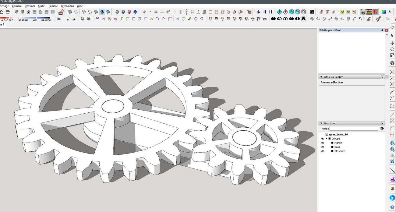The height and width of the screenshot is (212, 396).
Task: Hide the Pignon component with eye icon
Action: coord(323,143)
